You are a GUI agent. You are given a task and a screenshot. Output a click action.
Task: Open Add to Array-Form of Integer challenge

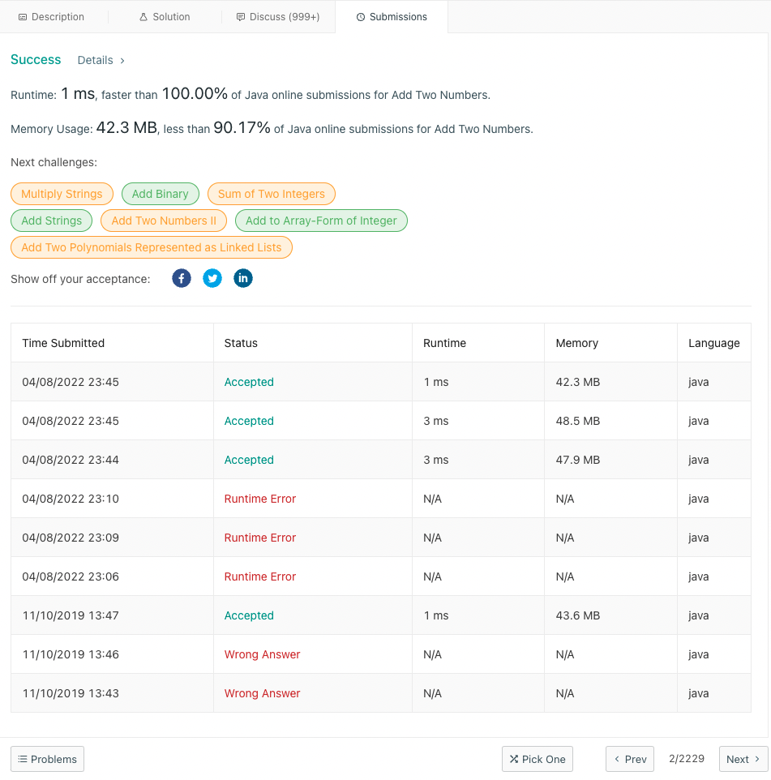pyautogui.click(x=321, y=221)
